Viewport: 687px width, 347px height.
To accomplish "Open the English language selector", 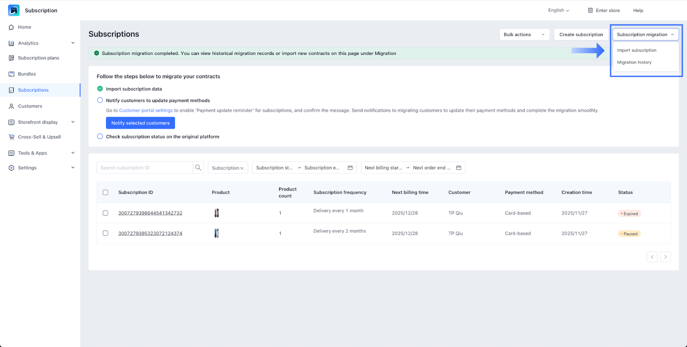I will tap(558, 10).
